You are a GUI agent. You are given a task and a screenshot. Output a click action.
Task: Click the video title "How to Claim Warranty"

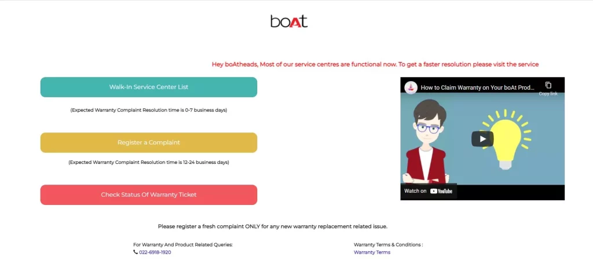click(478, 87)
